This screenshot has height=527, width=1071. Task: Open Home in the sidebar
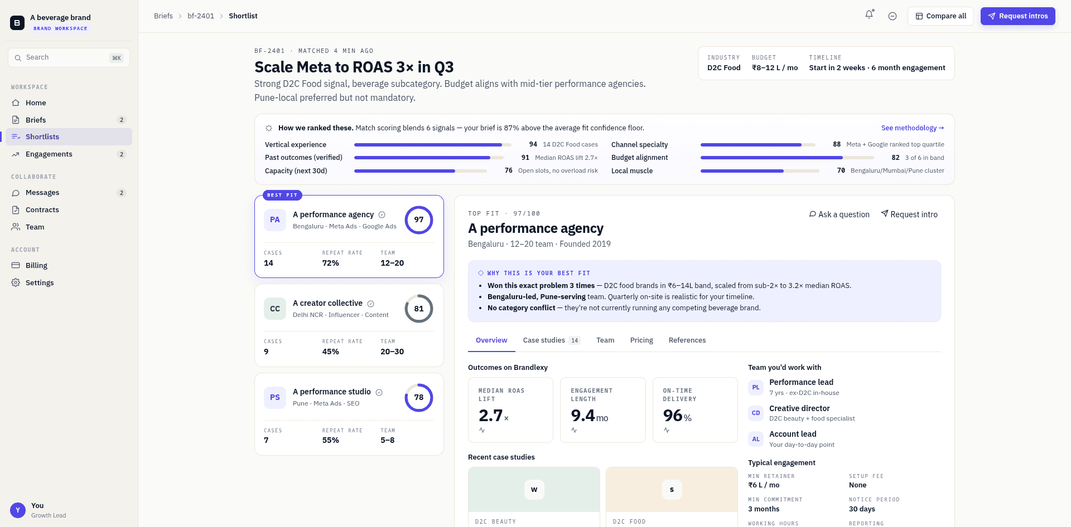[x=69, y=103]
